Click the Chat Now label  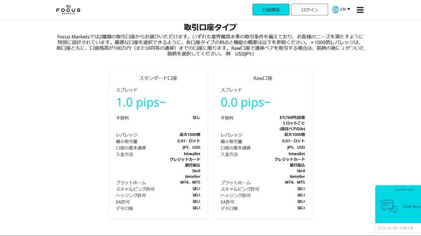coord(411,206)
